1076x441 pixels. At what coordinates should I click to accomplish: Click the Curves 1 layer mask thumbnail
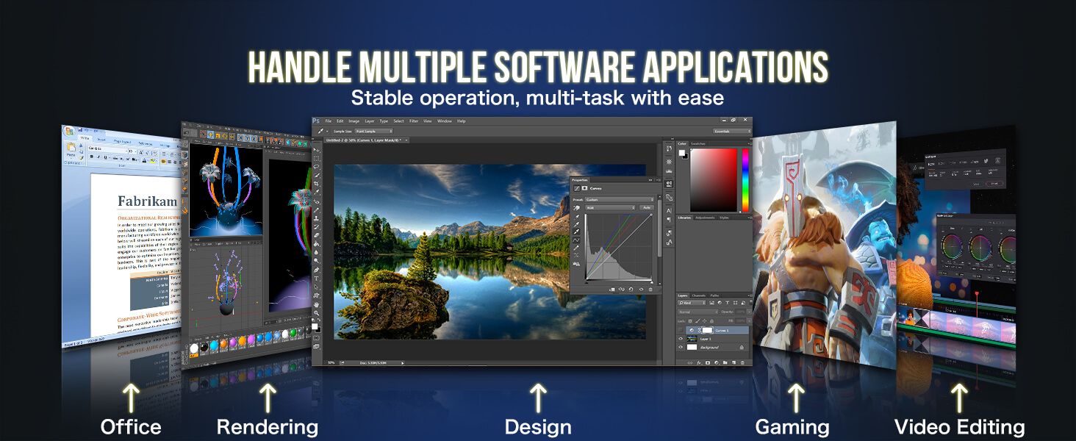(x=708, y=330)
